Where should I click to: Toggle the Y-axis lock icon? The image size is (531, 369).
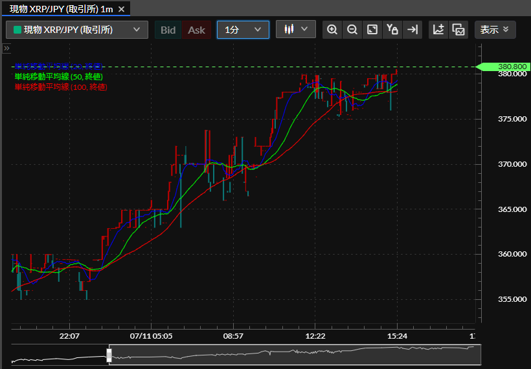pos(392,30)
